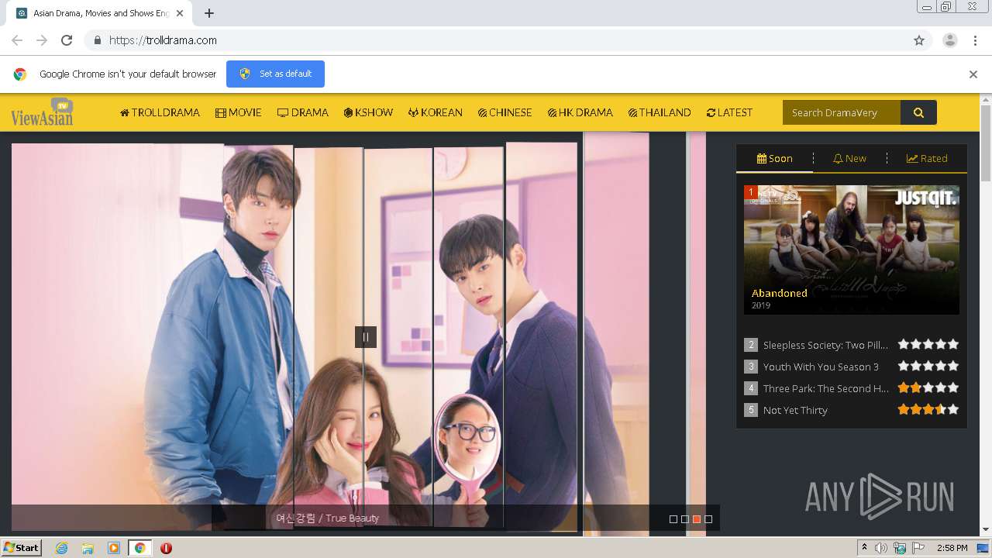Open File Explorer from the taskbar
Viewport: 992px width, 558px height.
point(88,548)
